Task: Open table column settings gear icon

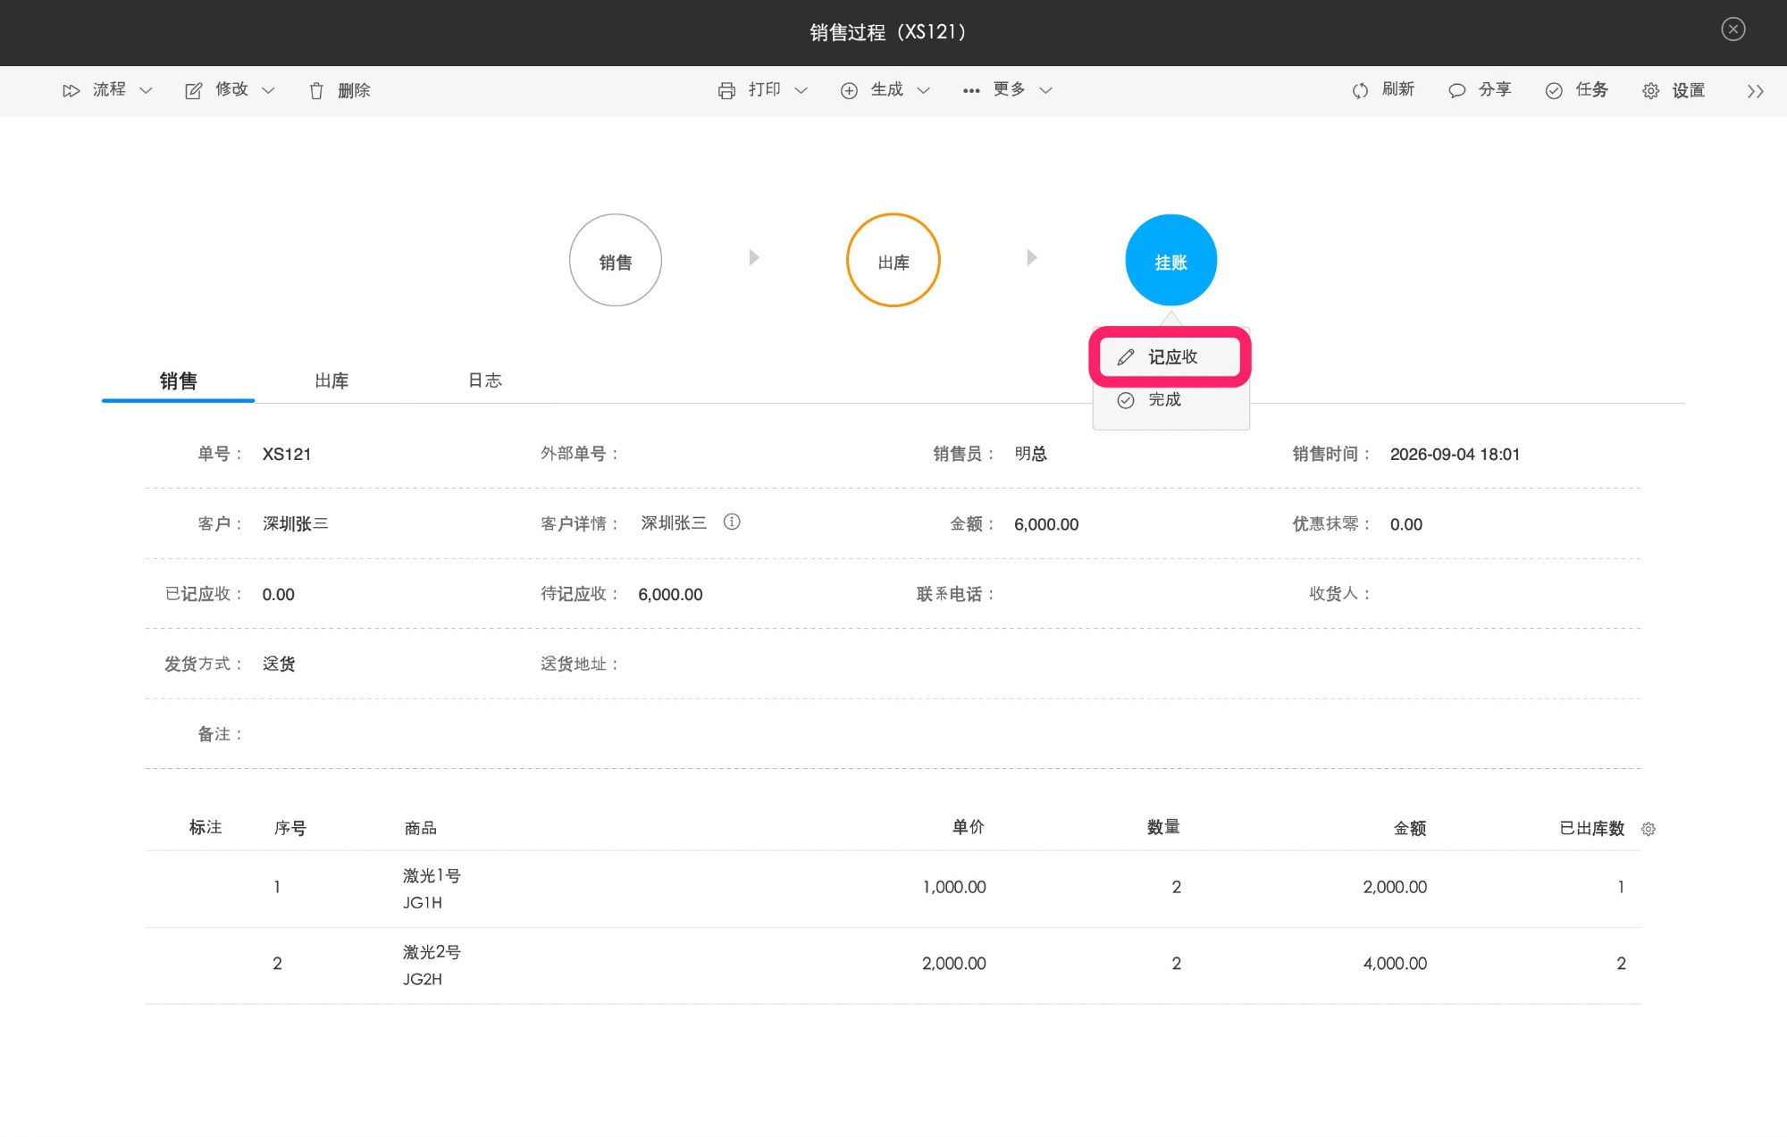Action: [1649, 829]
